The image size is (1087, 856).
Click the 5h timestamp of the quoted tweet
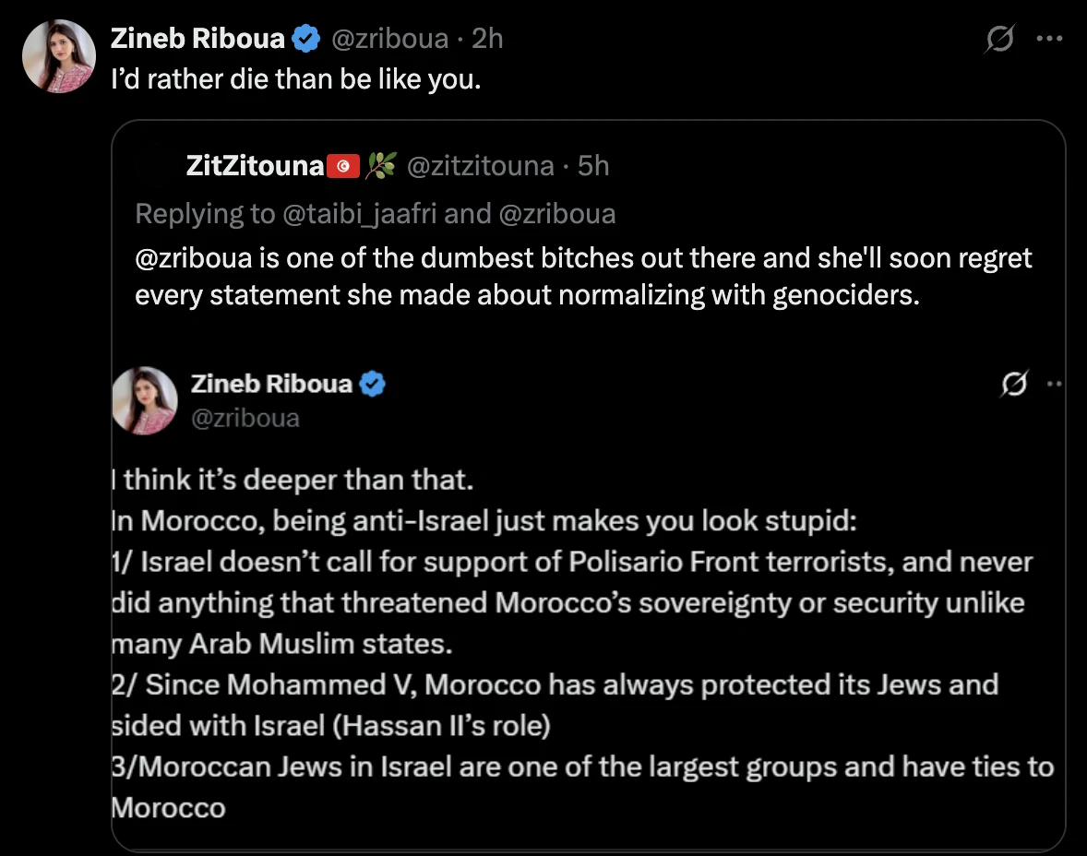593,166
